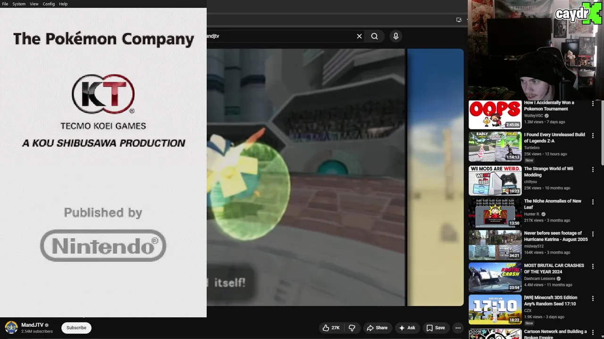The image size is (604, 339).
Task: Click chillysu channel name
Action: coord(530,182)
